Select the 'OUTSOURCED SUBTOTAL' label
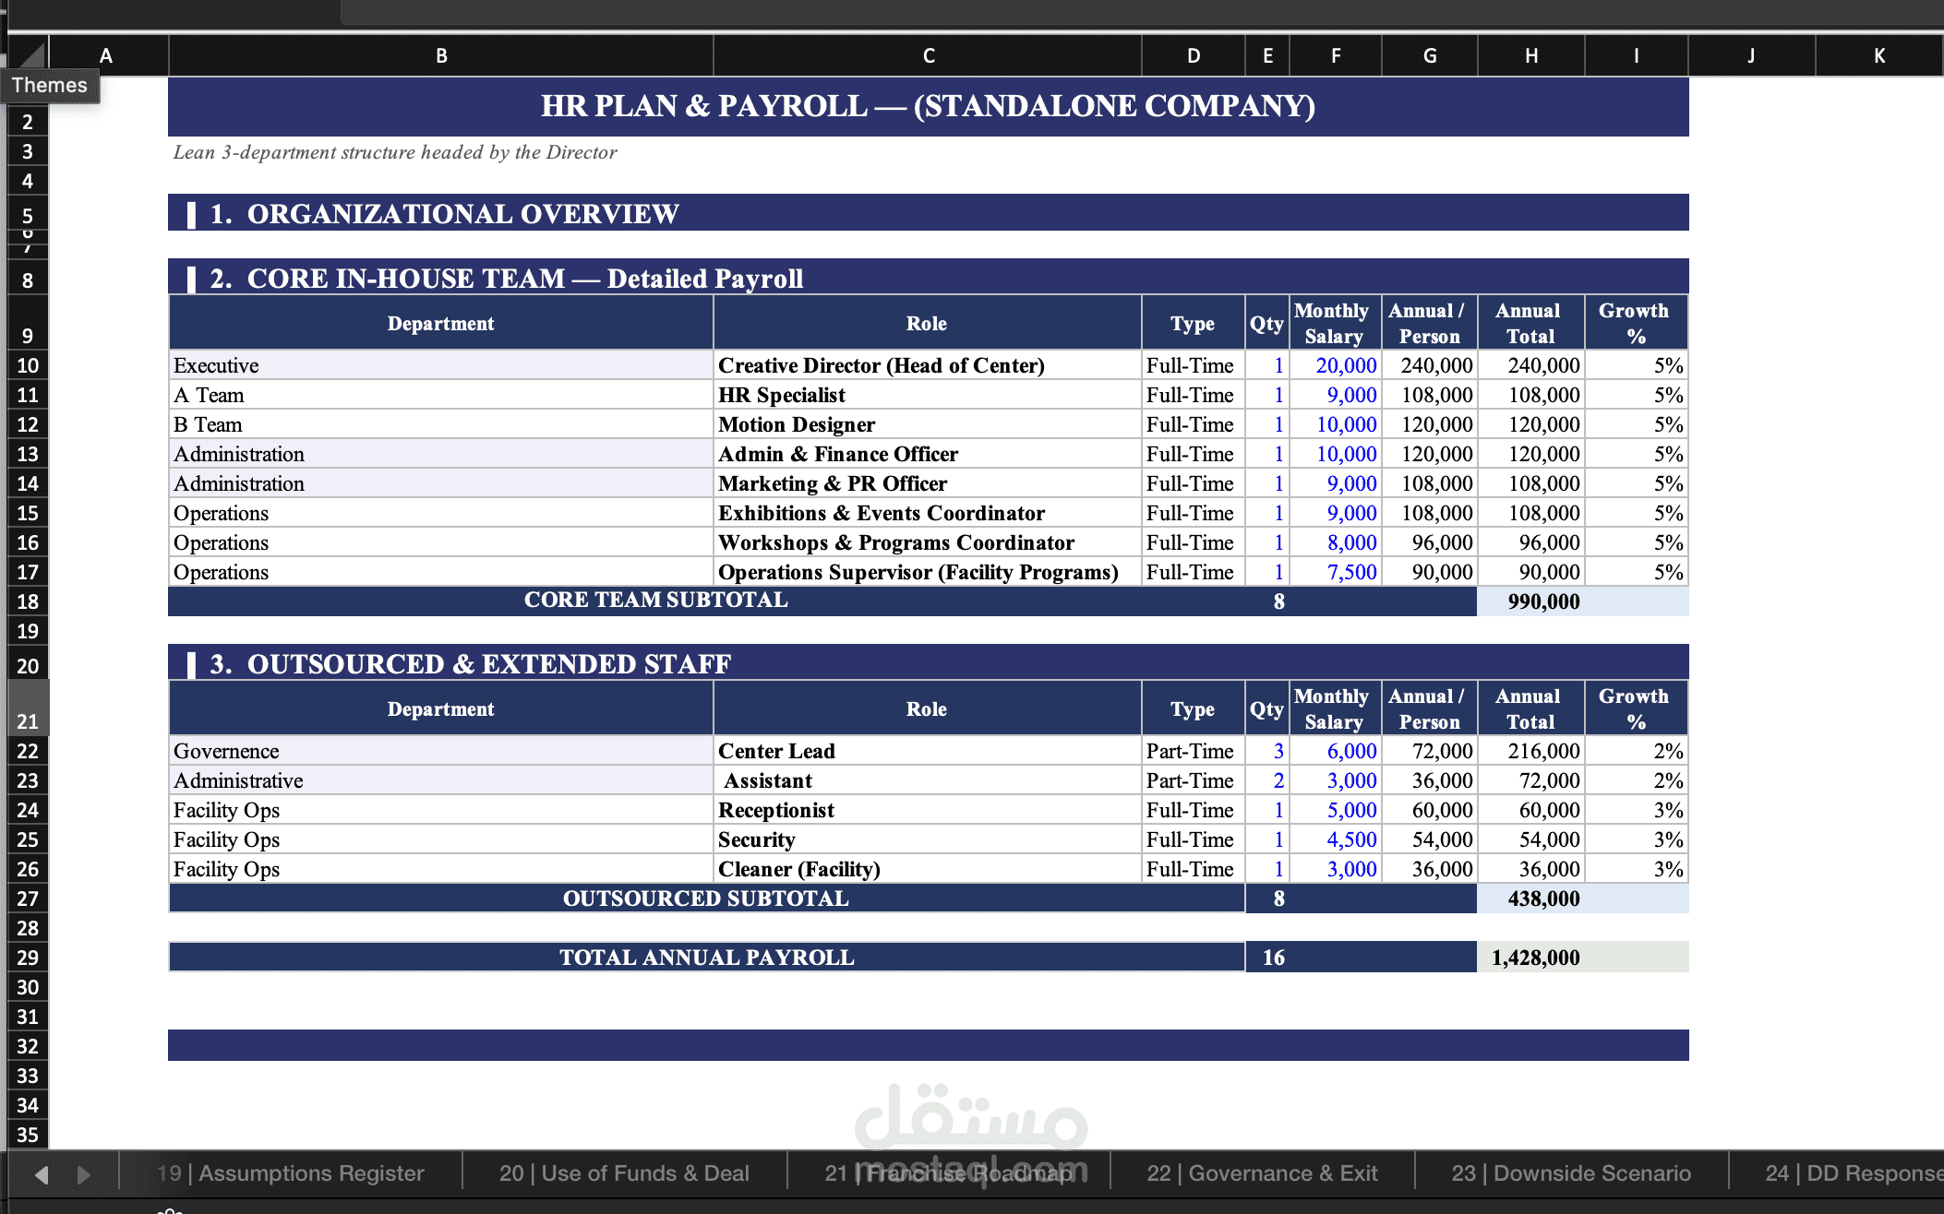1944x1214 pixels. (706, 899)
